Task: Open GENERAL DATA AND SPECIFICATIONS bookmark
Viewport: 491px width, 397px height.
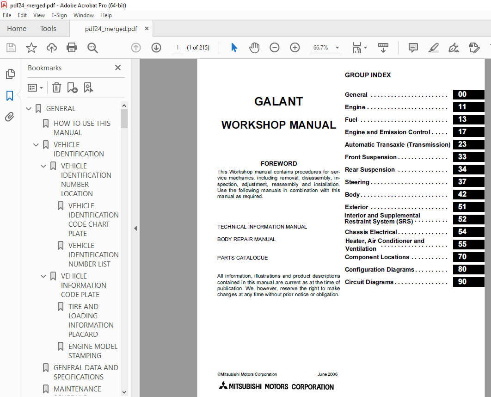Action: point(86,372)
